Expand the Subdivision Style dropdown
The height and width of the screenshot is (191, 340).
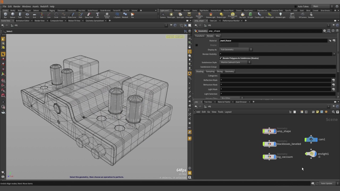click(x=235, y=62)
